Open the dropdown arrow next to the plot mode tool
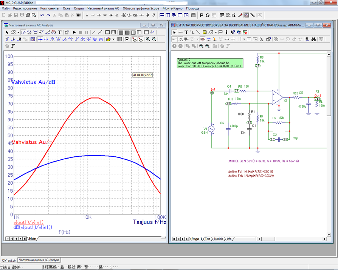Image resolution: width=338 pixels, height=270 pixels. (x=17, y=32)
